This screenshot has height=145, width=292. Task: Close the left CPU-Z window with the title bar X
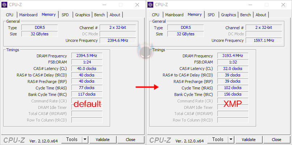[137, 5]
